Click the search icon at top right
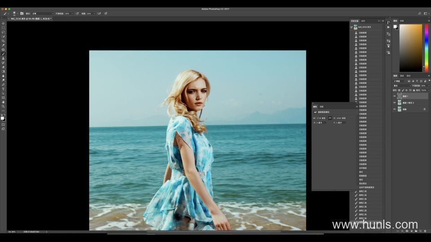Screen dimensions: 431x242 pyautogui.click(x=420, y=13)
